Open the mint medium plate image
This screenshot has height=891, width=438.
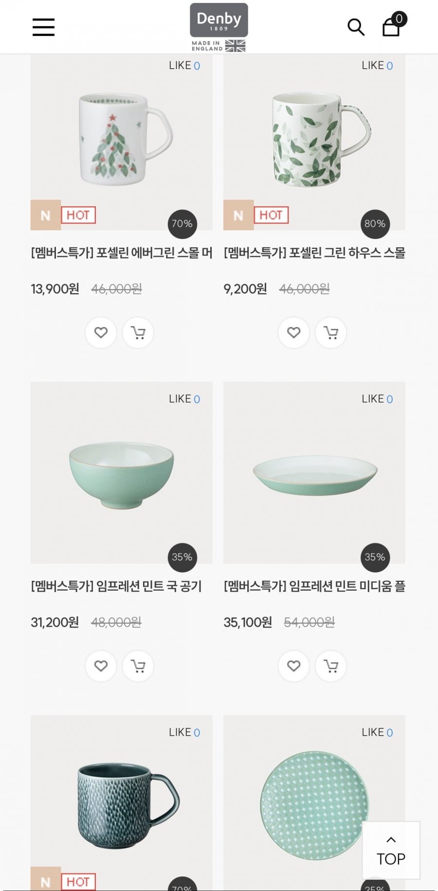pyautogui.click(x=314, y=475)
